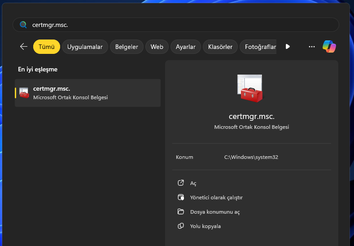
Task: Select the certmgr.msc. best match result
Action: point(87,93)
